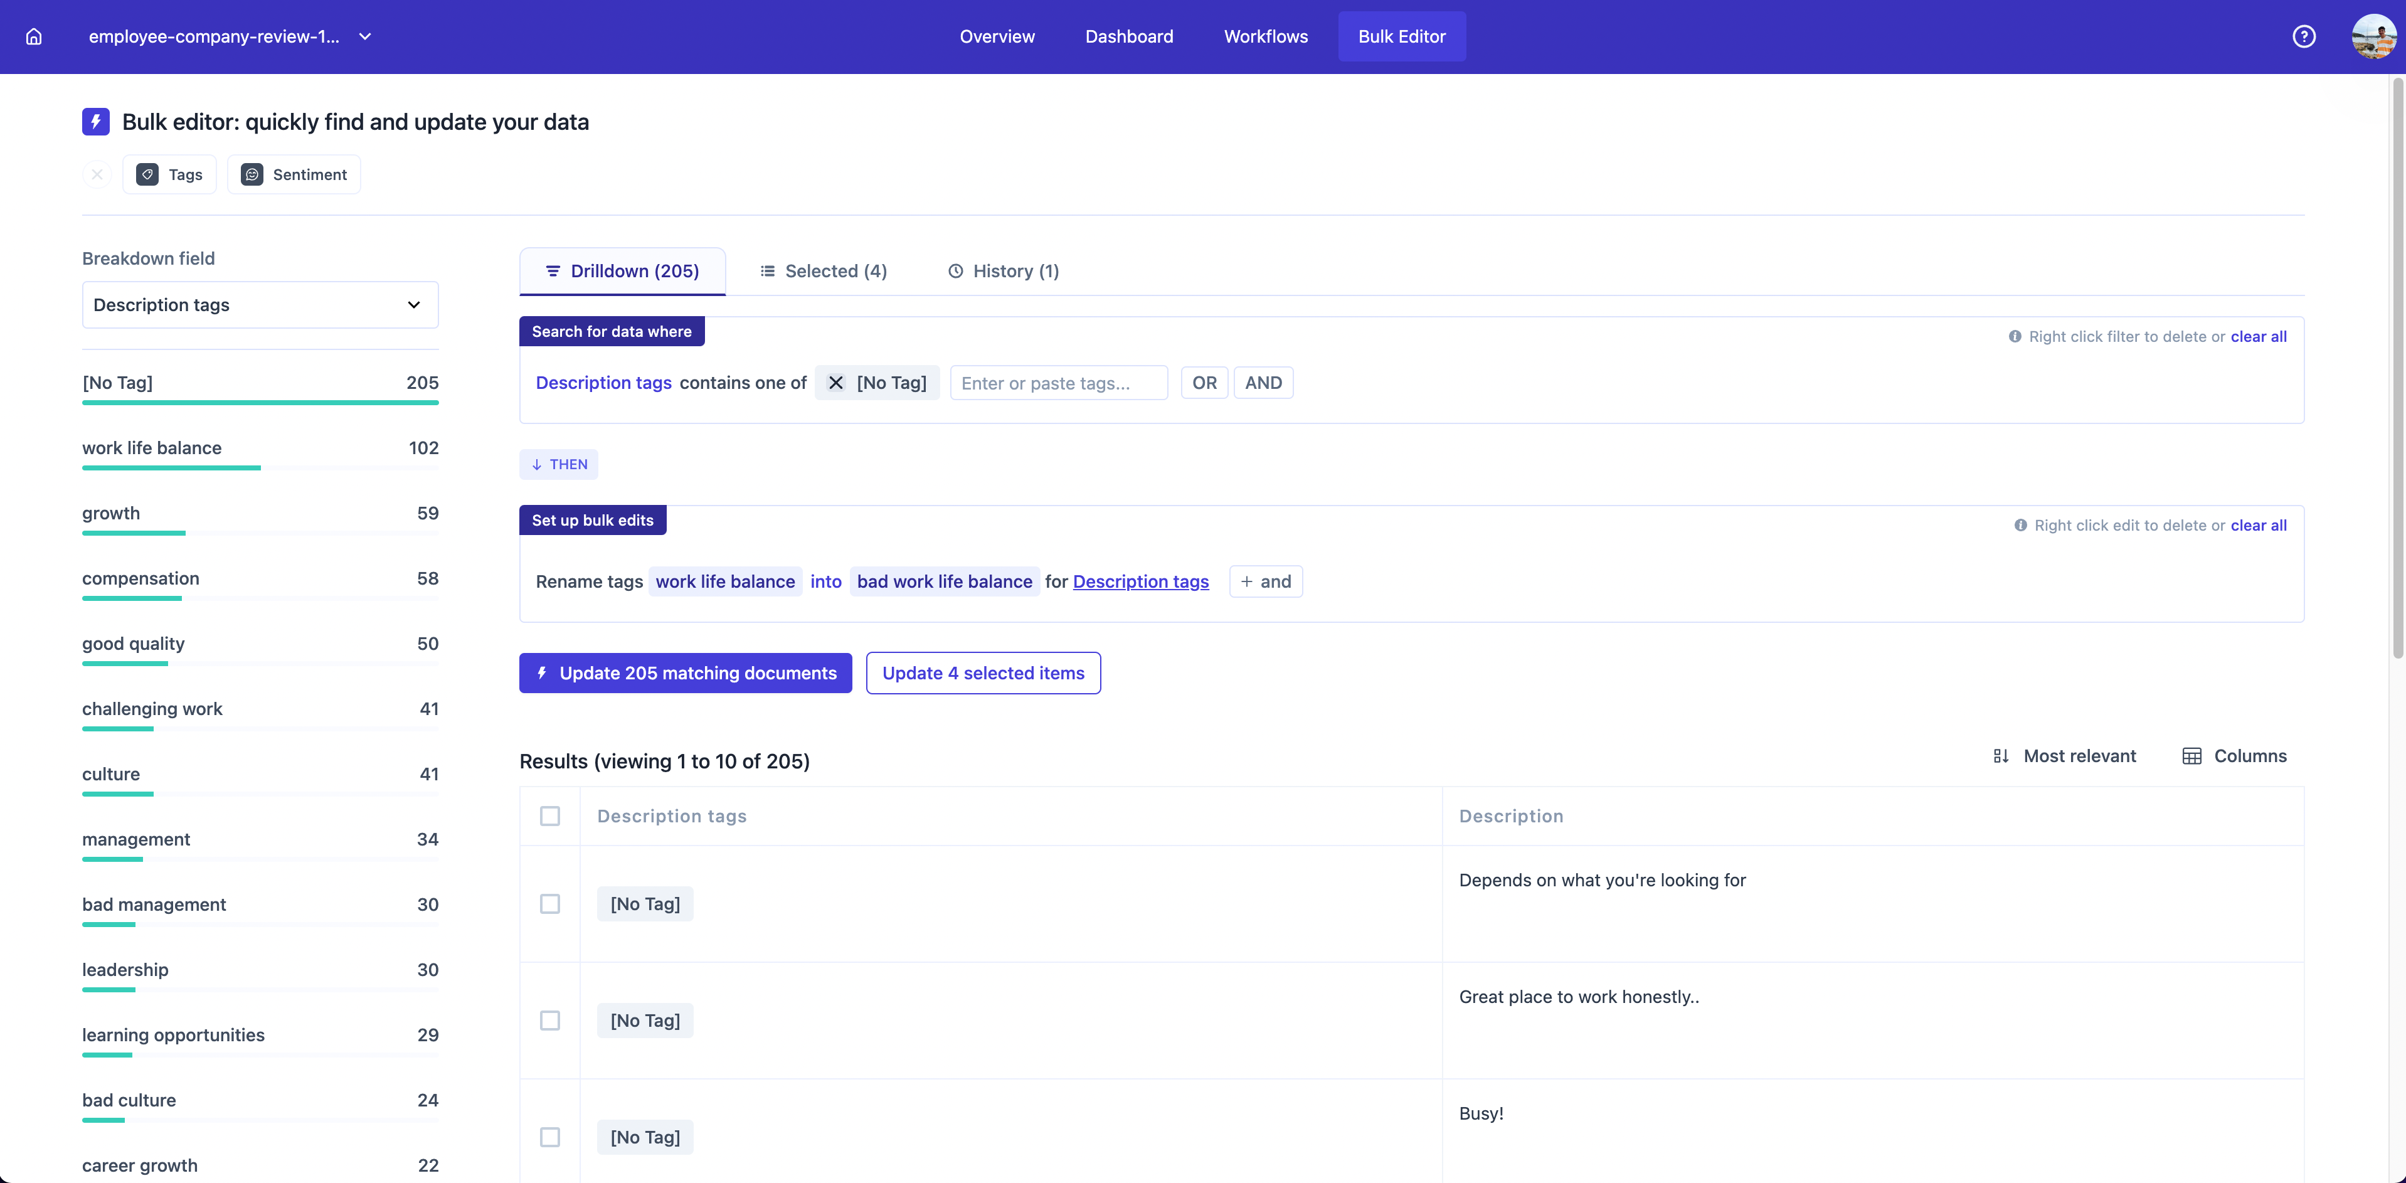Click the Most relevant sort icon
Viewport: 2406px width, 1183px height.
click(x=2001, y=756)
